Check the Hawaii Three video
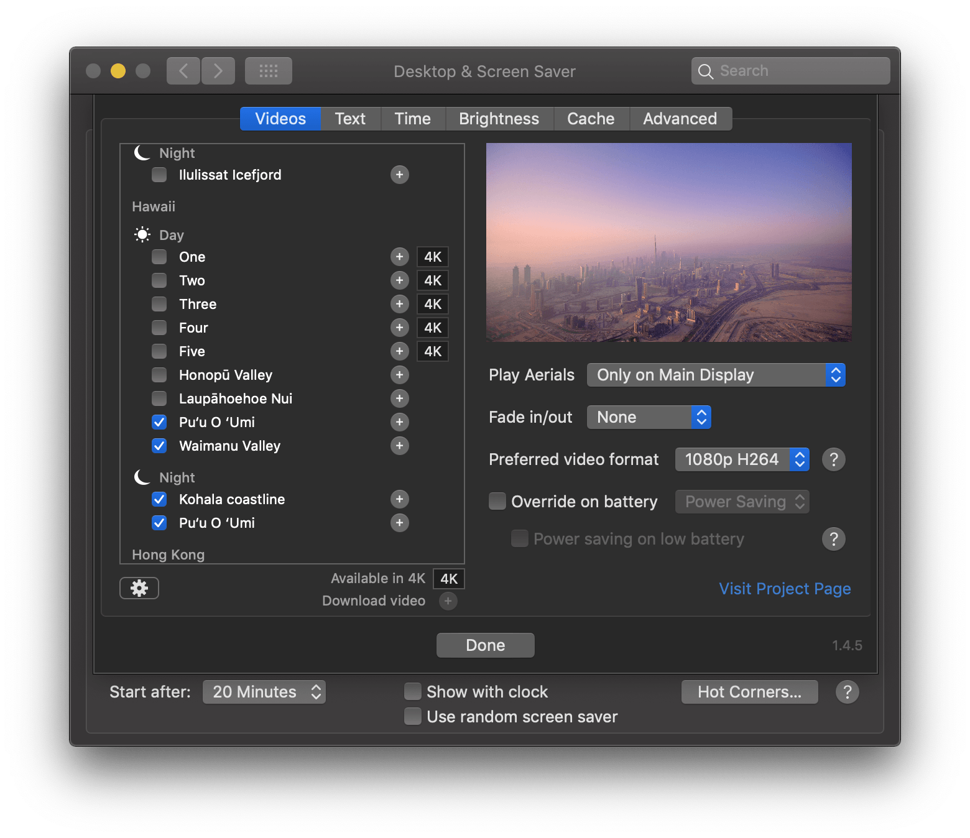970x838 pixels. pos(159,304)
